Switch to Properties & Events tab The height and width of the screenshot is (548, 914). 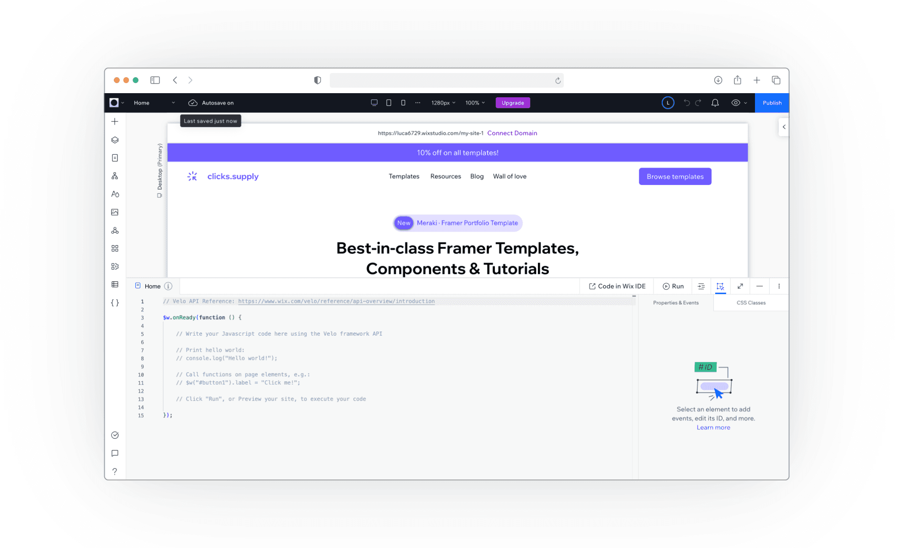point(676,302)
